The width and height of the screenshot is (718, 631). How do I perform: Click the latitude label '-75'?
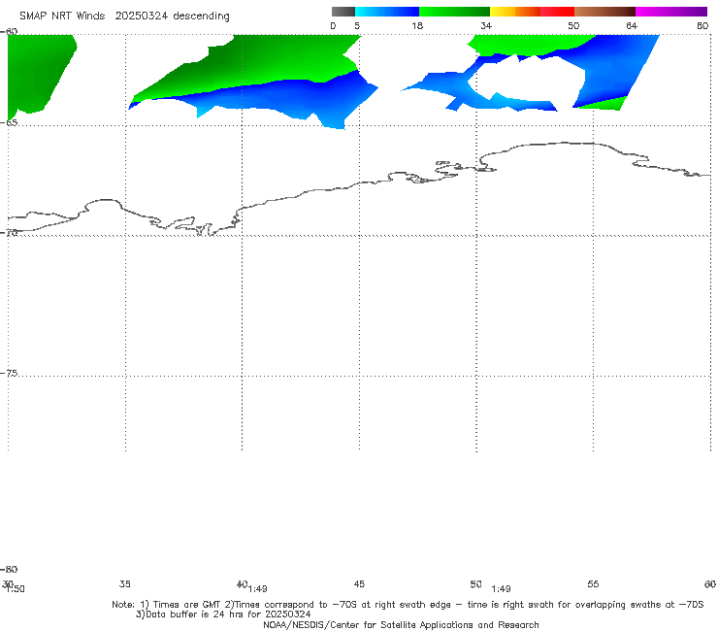click(9, 373)
